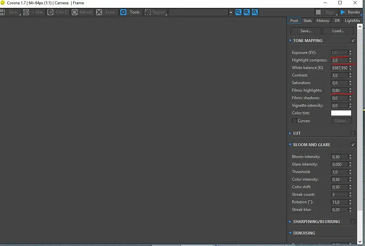Image resolution: width=365 pixels, height=246 pixels.
Task: Increase Glare intensity with spinner up arrow
Action: (350, 163)
